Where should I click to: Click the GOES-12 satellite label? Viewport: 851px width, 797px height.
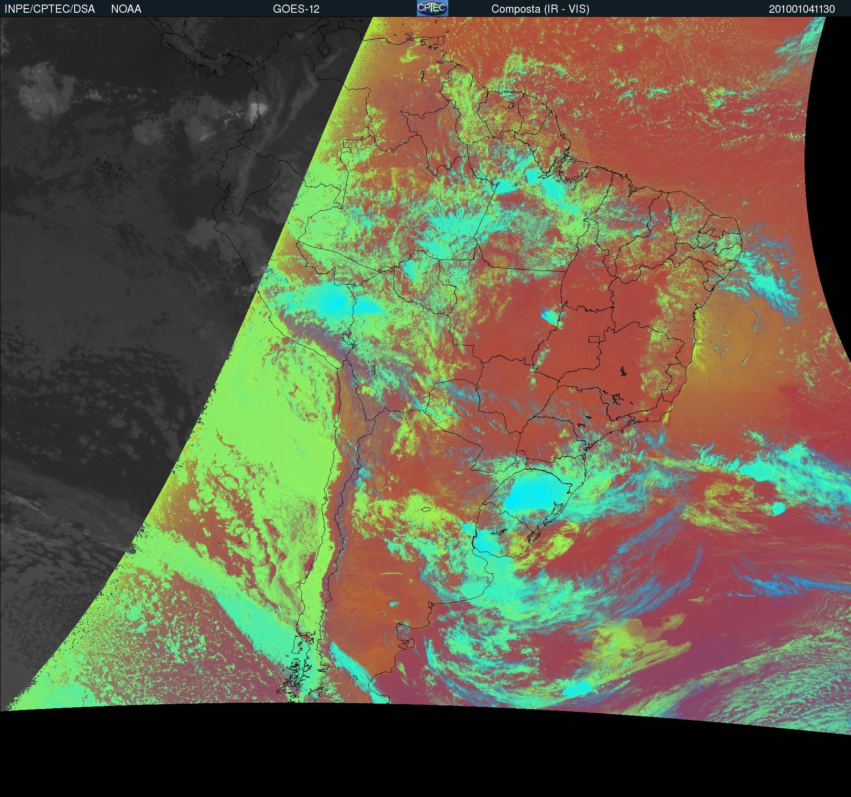[296, 9]
